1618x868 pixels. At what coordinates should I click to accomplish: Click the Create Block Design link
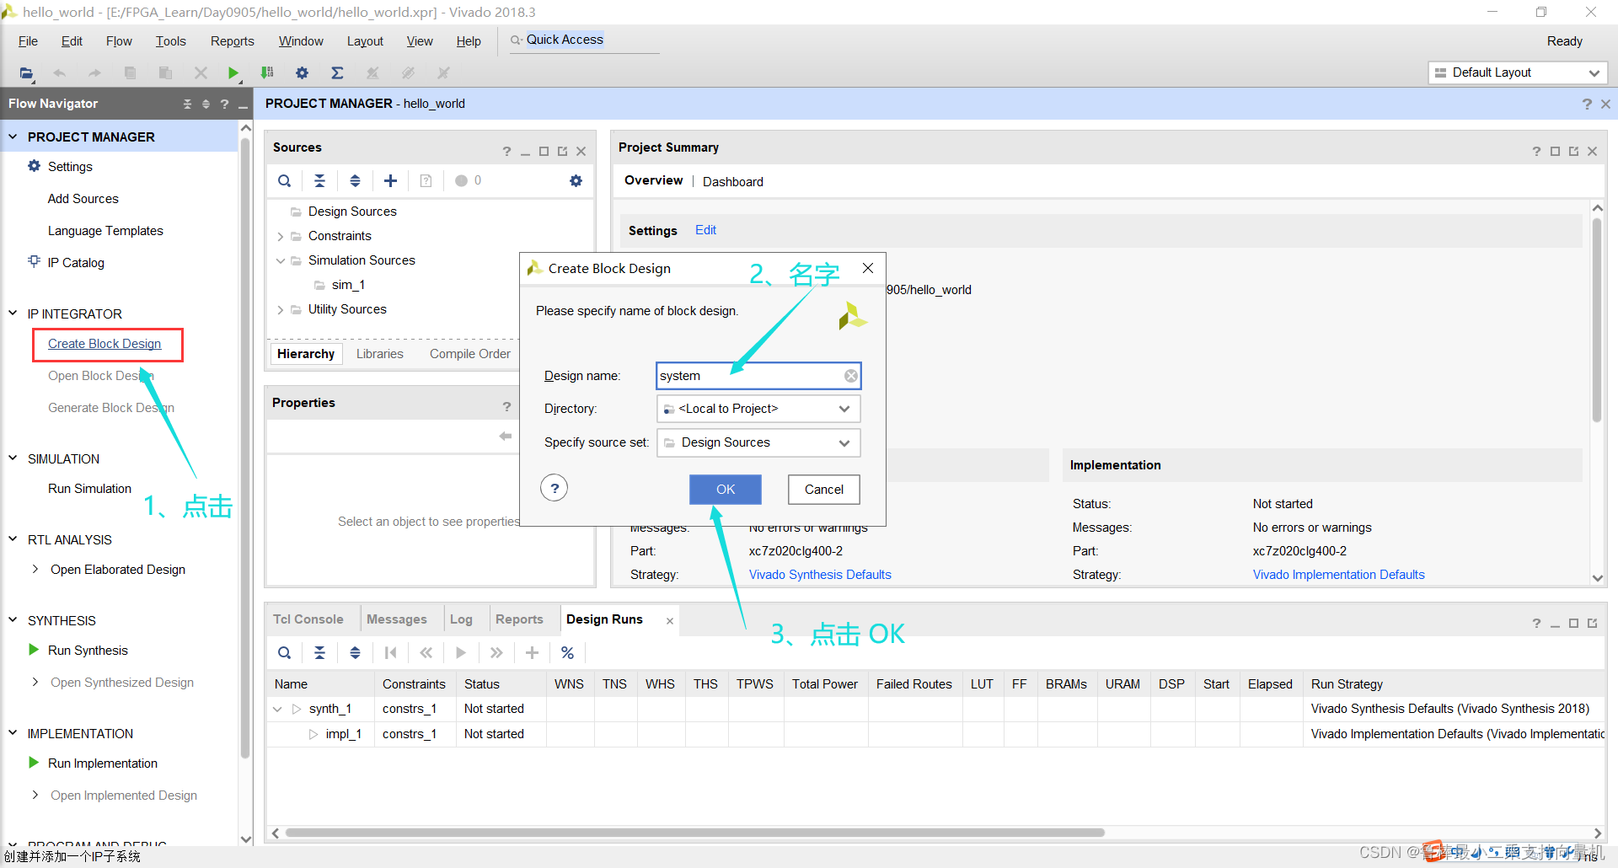point(104,344)
